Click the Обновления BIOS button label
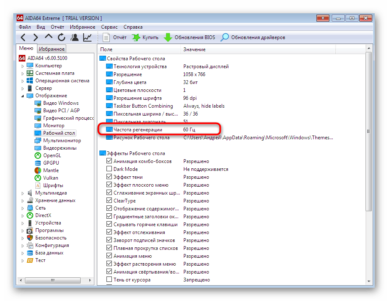 [x=195, y=37]
